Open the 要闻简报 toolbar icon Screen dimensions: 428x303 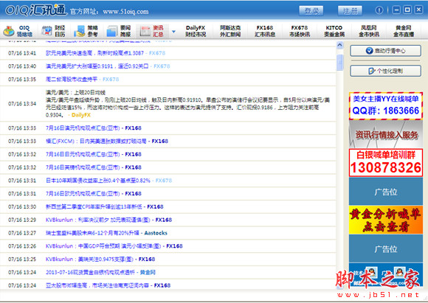click(x=119, y=31)
